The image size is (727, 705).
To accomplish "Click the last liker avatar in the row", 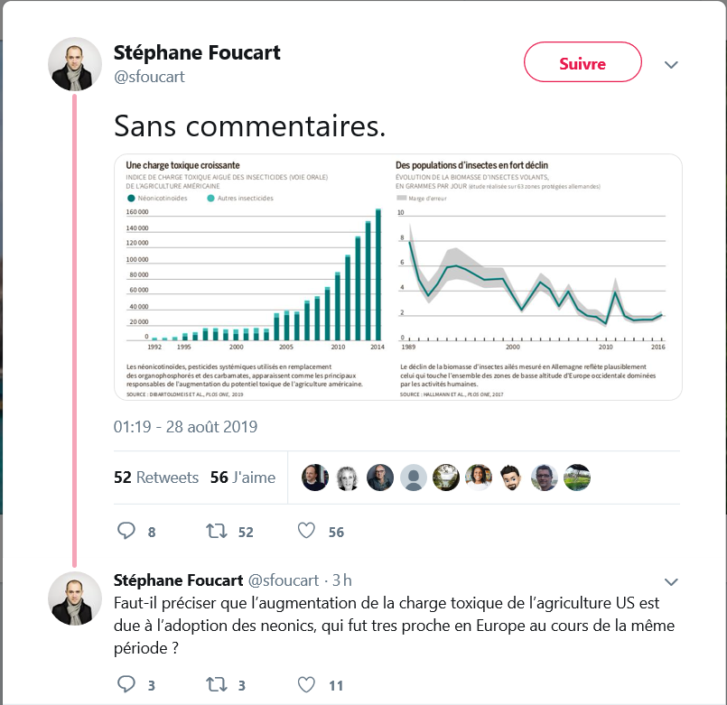I will [x=577, y=478].
